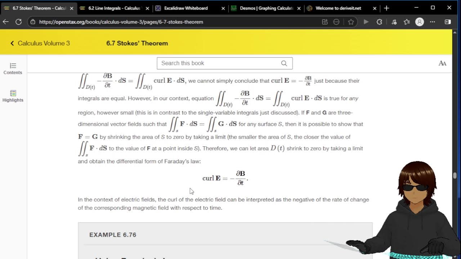The width and height of the screenshot is (461, 259).
Task: Open the media music note control
Action: tap(394, 22)
